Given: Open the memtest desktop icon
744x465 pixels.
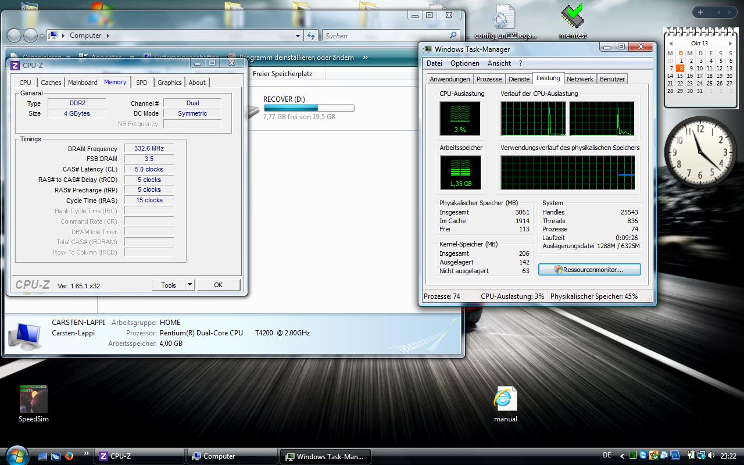Looking at the screenshot, I should pos(572,21).
